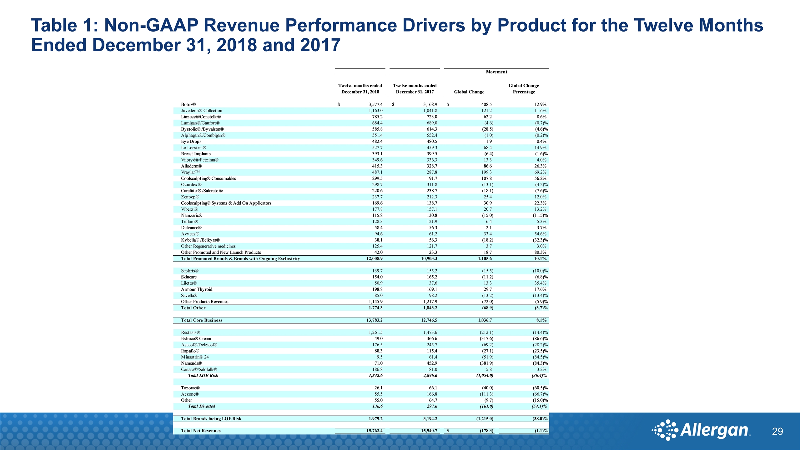Click the 'Namzaric®' row label

click(x=192, y=215)
